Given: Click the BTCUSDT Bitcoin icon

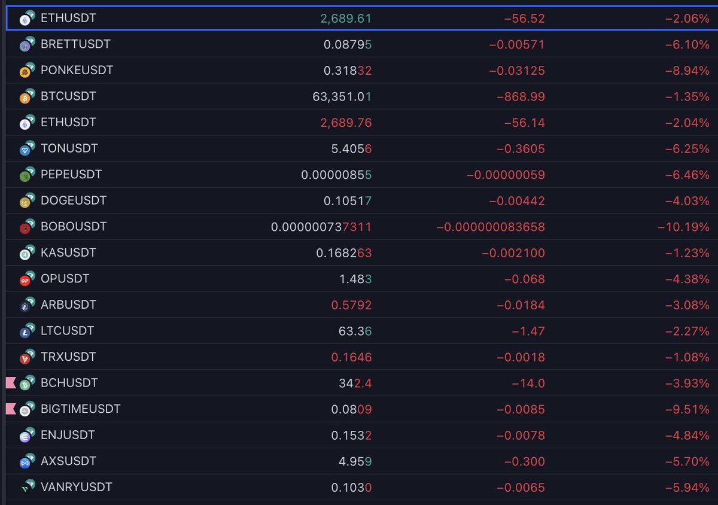Looking at the screenshot, I should [x=27, y=96].
